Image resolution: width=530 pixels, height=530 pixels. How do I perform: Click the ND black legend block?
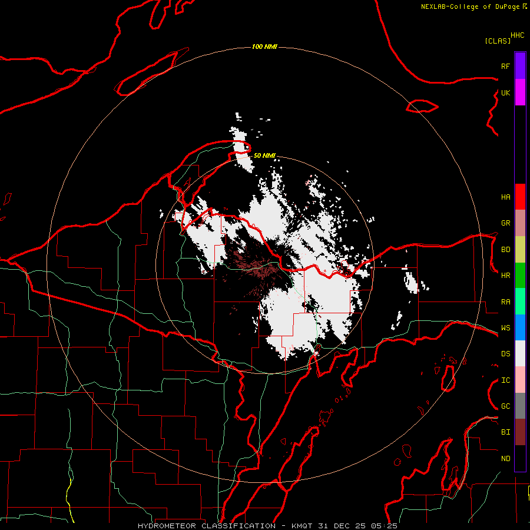click(x=520, y=458)
